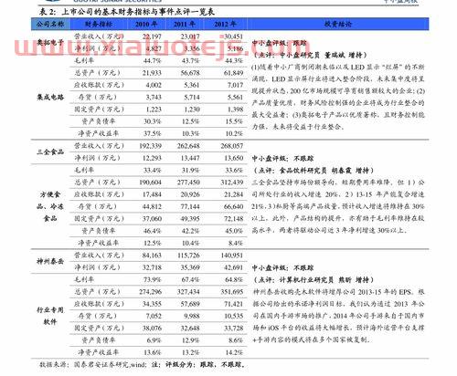Click the revenue value '268,057'
The image size is (457, 376).
(x=232, y=146)
